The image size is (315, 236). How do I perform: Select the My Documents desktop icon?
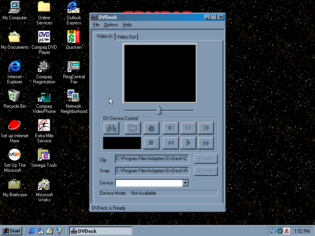click(15, 40)
